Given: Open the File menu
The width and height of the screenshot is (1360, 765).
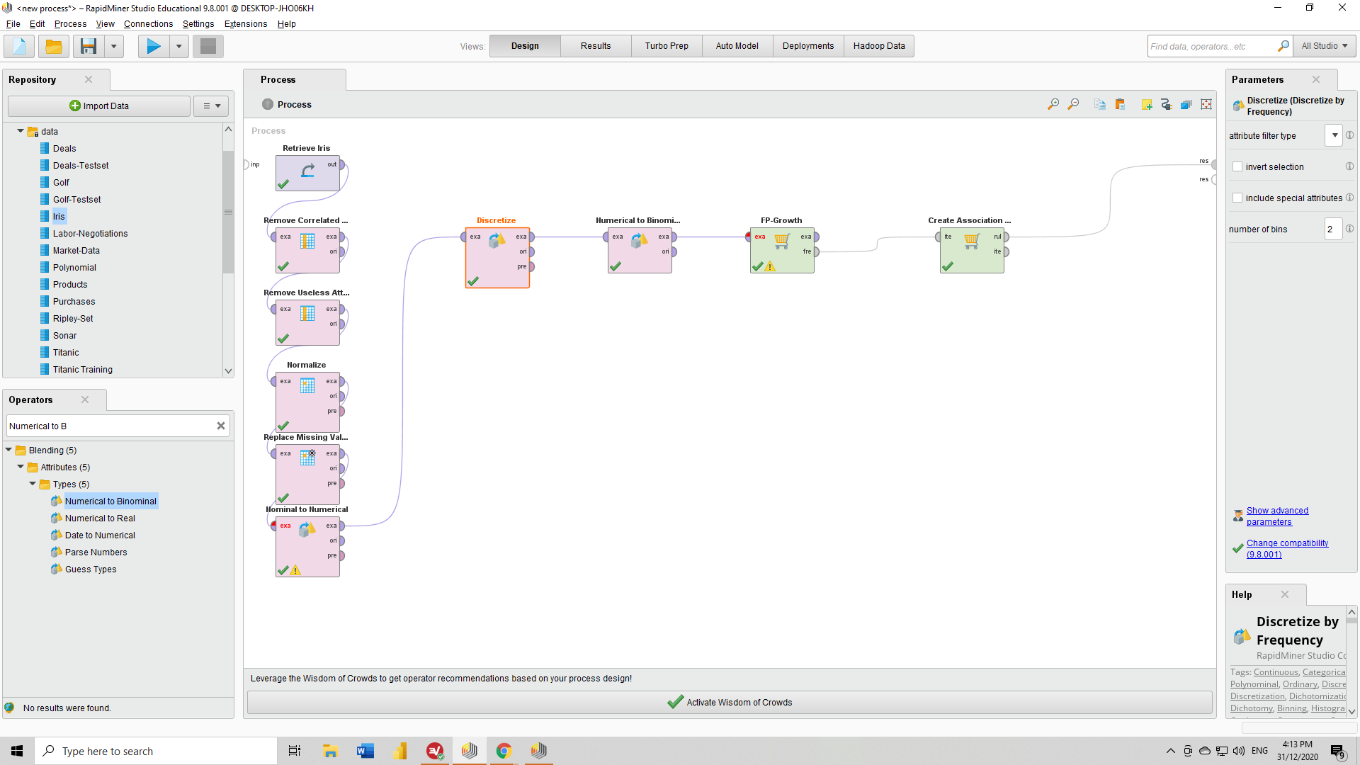Looking at the screenshot, I should 13,24.
